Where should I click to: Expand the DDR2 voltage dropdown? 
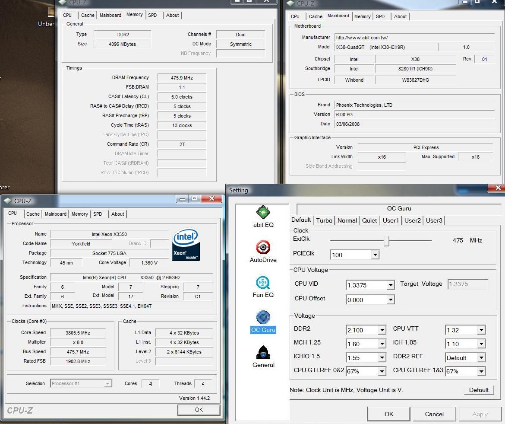[x=382, y=330]
